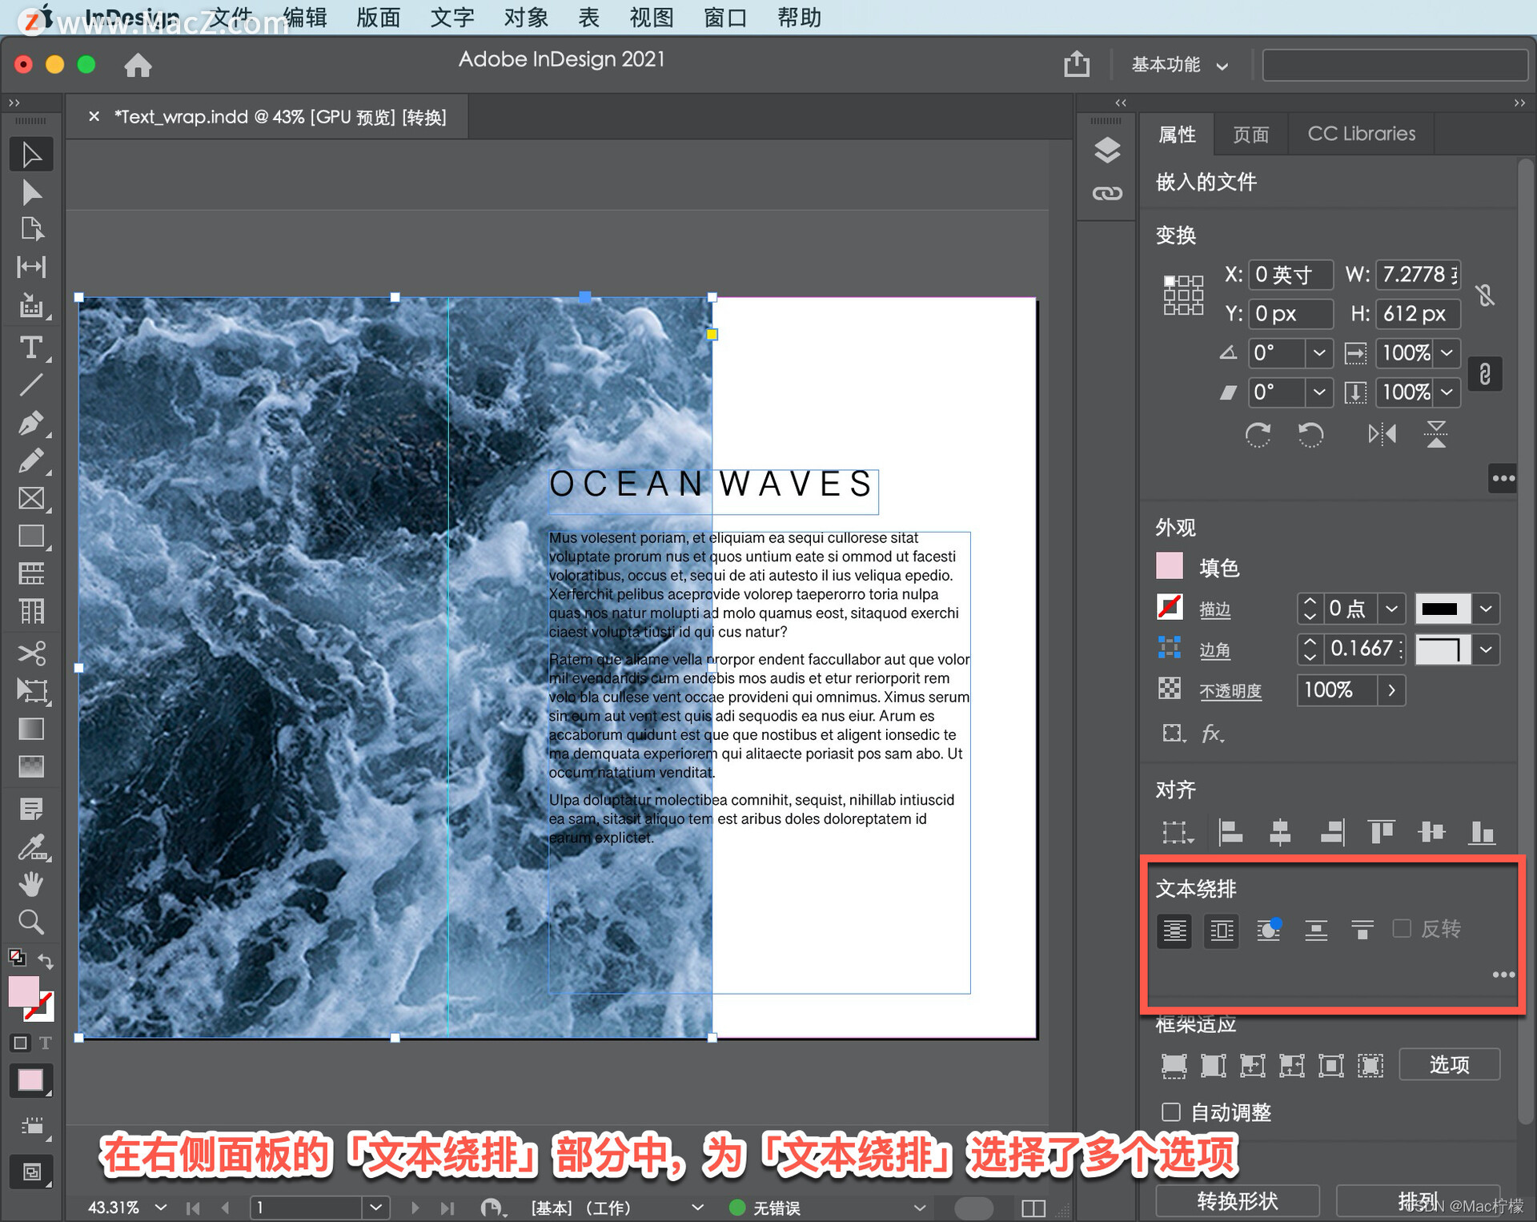
Task: Click the X position input field
Action: [1290, 275]
